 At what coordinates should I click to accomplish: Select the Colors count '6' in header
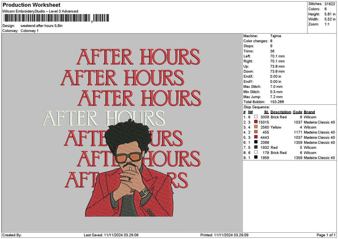pos(326,9)
